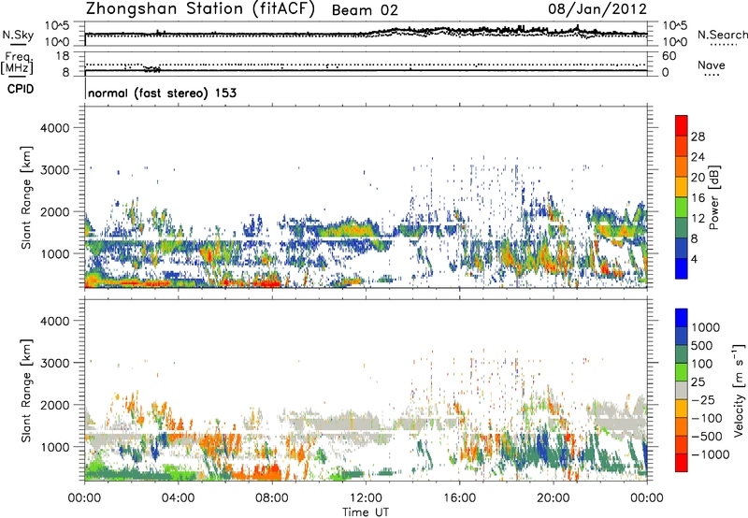Click the "16" Power colorbar value

698,198
